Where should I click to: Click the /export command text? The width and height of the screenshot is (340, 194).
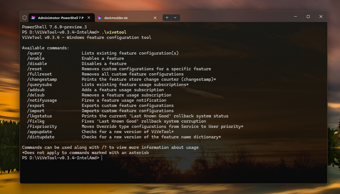pos(36,106)
